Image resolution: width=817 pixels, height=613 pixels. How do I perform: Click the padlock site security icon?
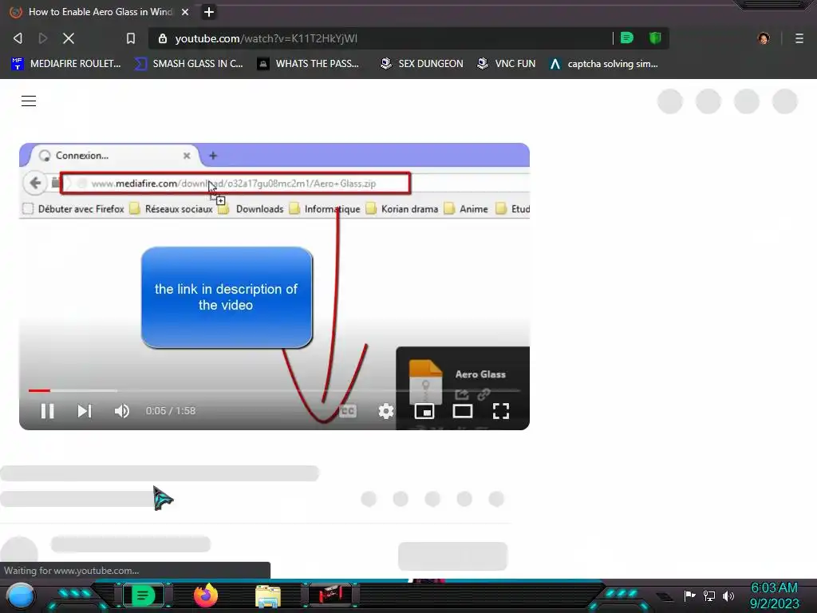(163, 38)
